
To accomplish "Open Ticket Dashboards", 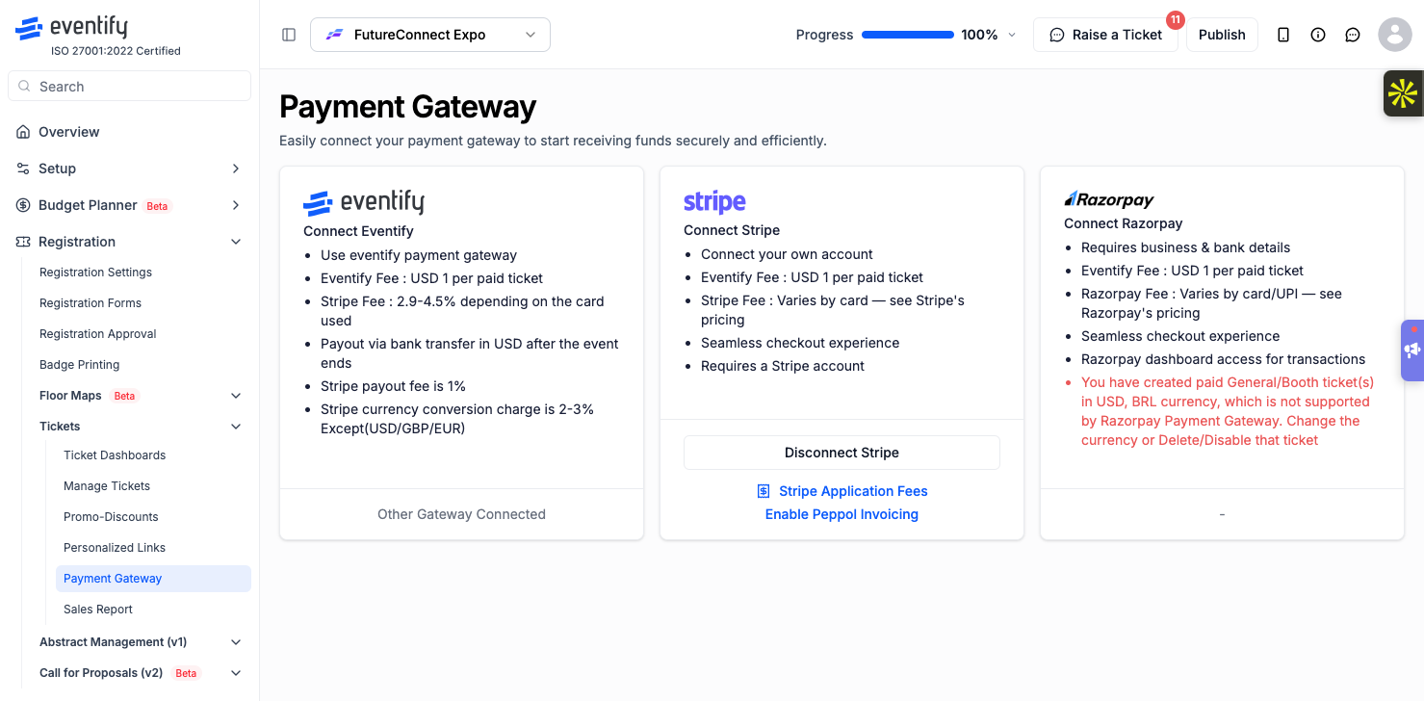I will click(115, 455).
